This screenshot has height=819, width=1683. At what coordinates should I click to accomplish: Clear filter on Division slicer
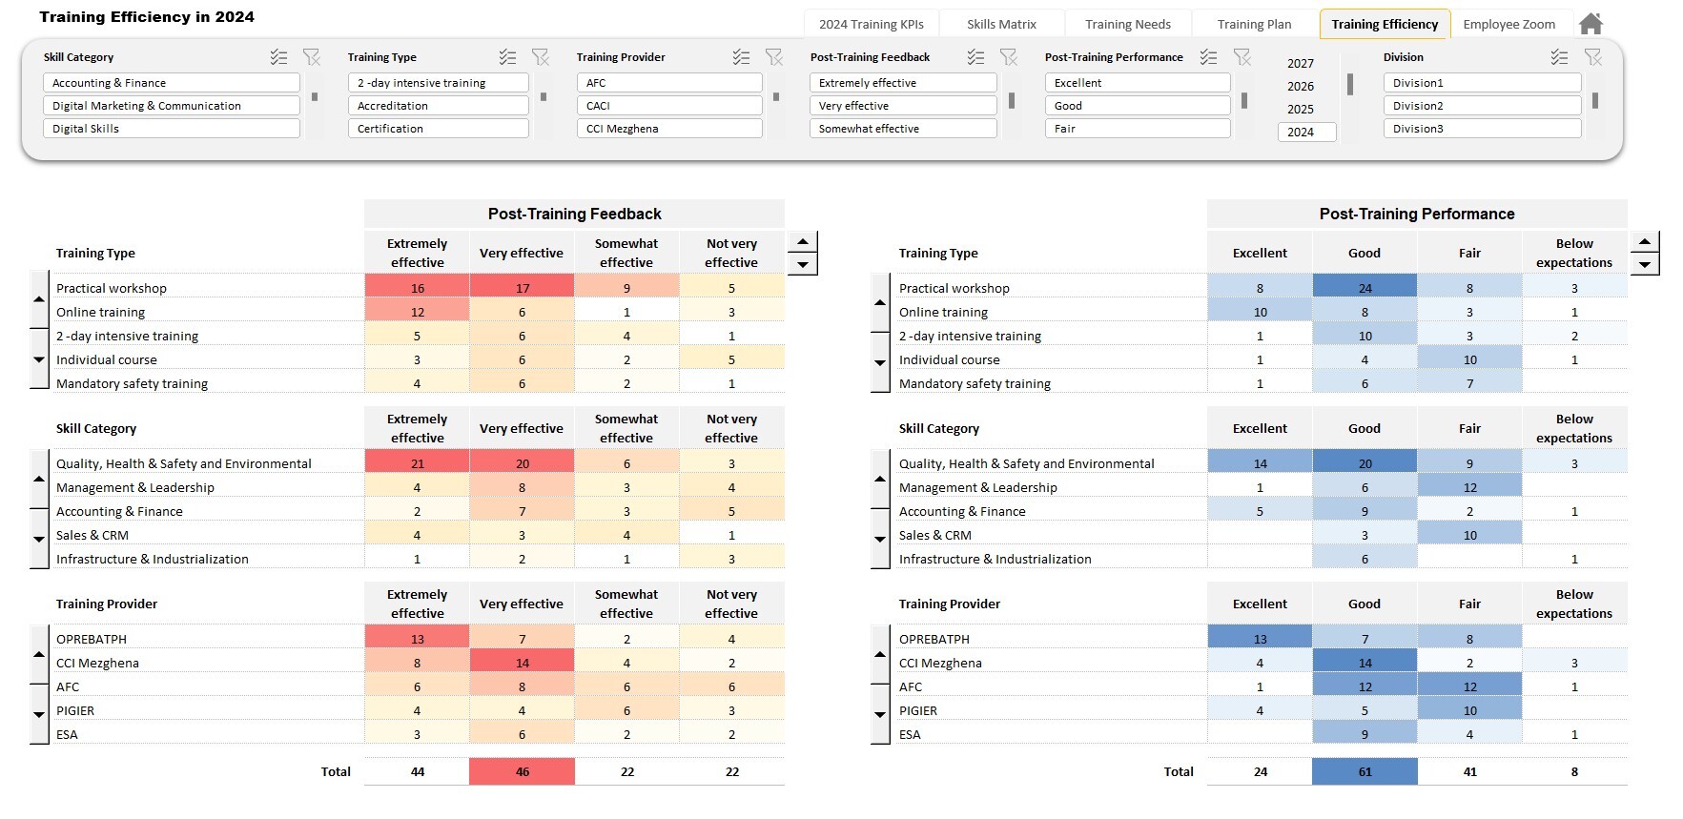[1593, 57]
